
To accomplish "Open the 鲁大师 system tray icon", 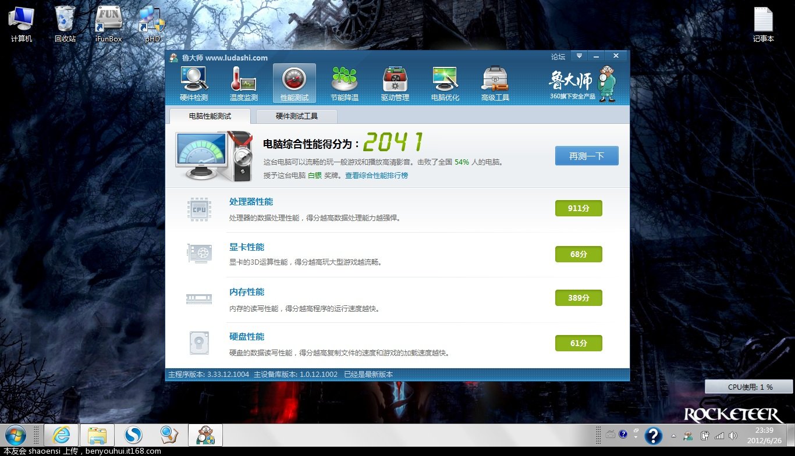I will pyautogui.click(x=688, y=435).
